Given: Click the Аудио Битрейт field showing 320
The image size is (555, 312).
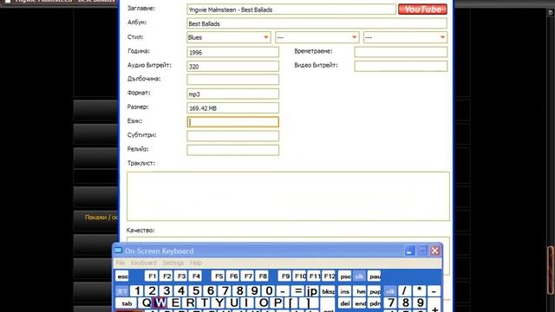Looking at the screenshot, I should [233, 66].
